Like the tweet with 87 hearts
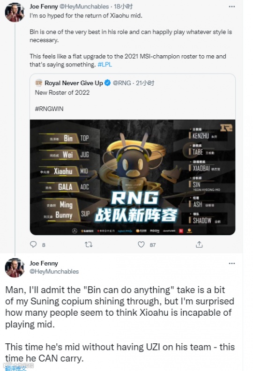Image resolution: width=253 pixels, height=371 pixels. click(x=141, y=245)
